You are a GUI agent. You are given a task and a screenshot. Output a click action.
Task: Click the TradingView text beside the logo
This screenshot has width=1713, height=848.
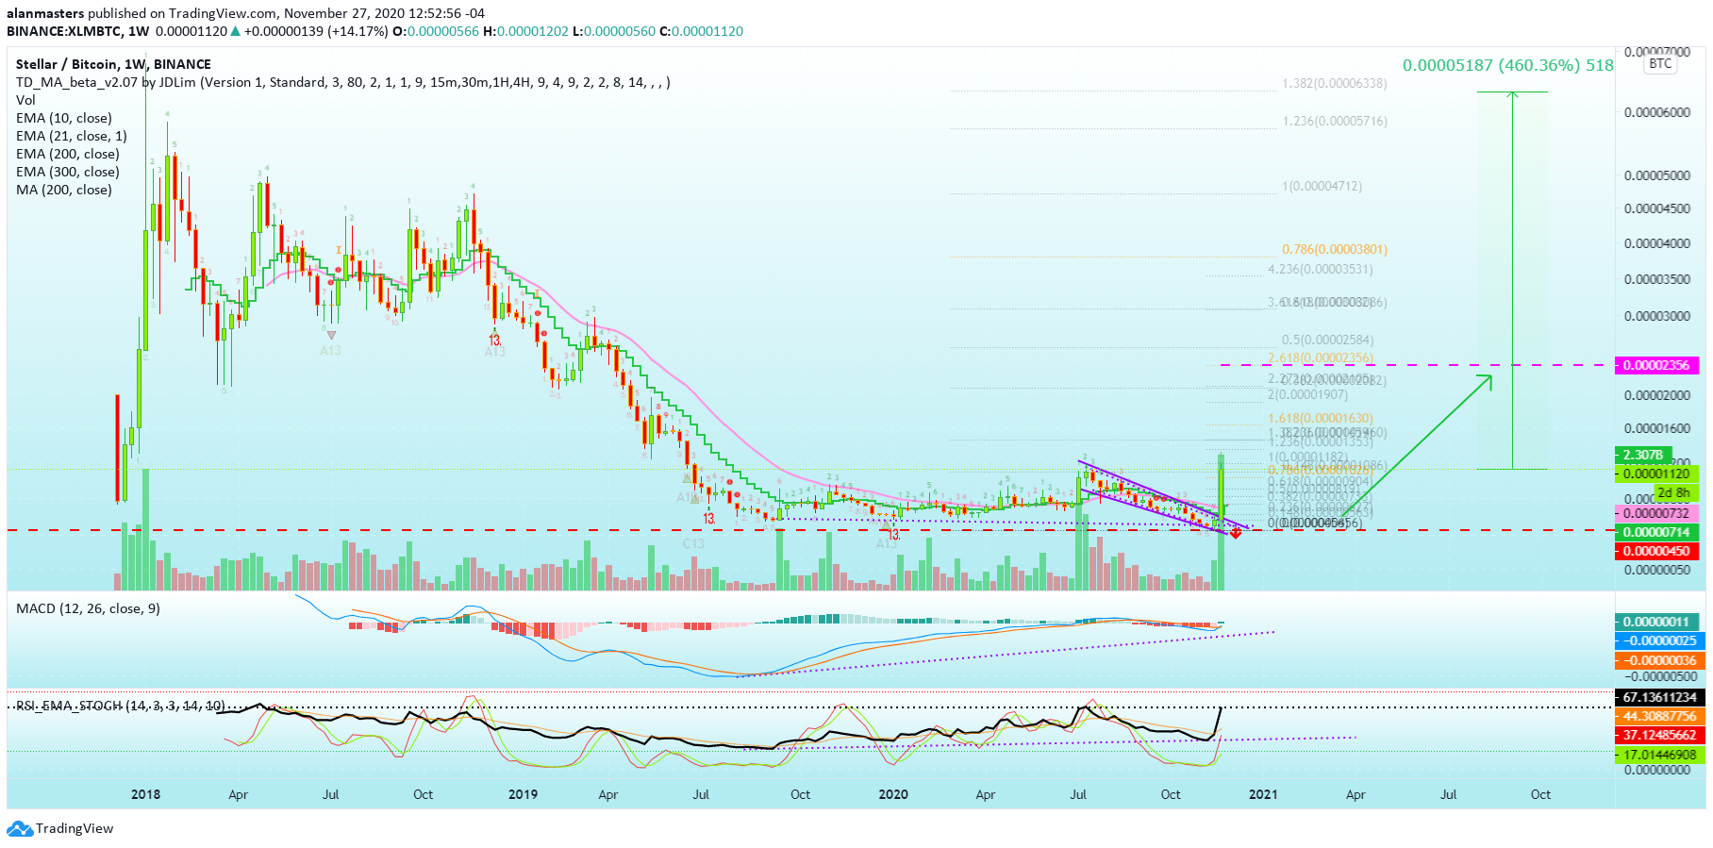tap(75, 828)
